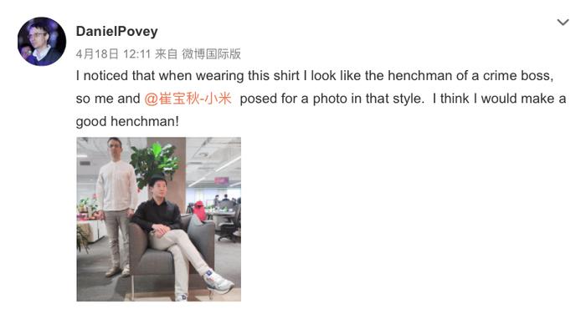Click the 4月18日 12:11 timestamp
Viewport: 586px width, 309px height.
click(x=113, y=54)
